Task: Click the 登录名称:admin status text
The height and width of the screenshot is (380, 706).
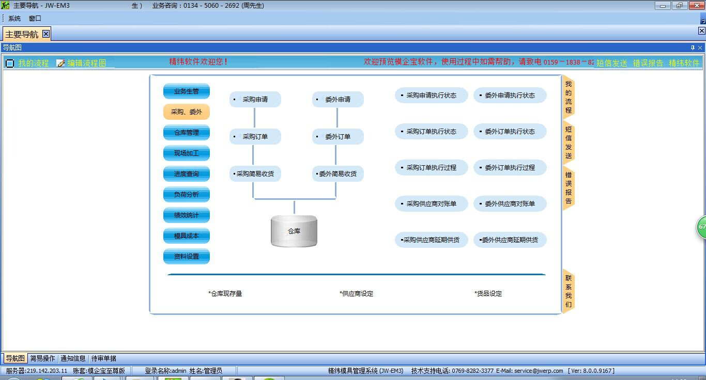Action: coord(165,371)
